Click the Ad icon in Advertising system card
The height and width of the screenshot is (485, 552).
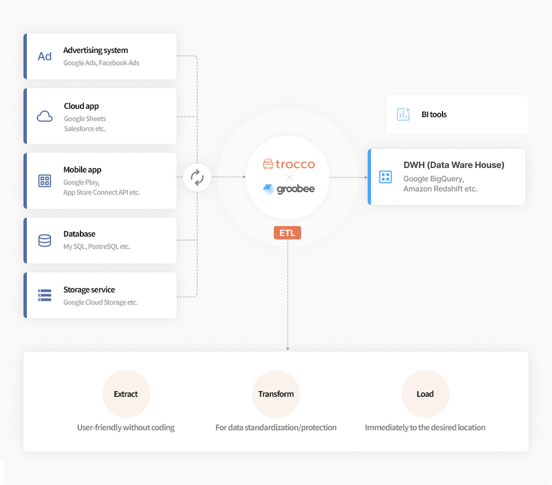(x=45, y=56)
